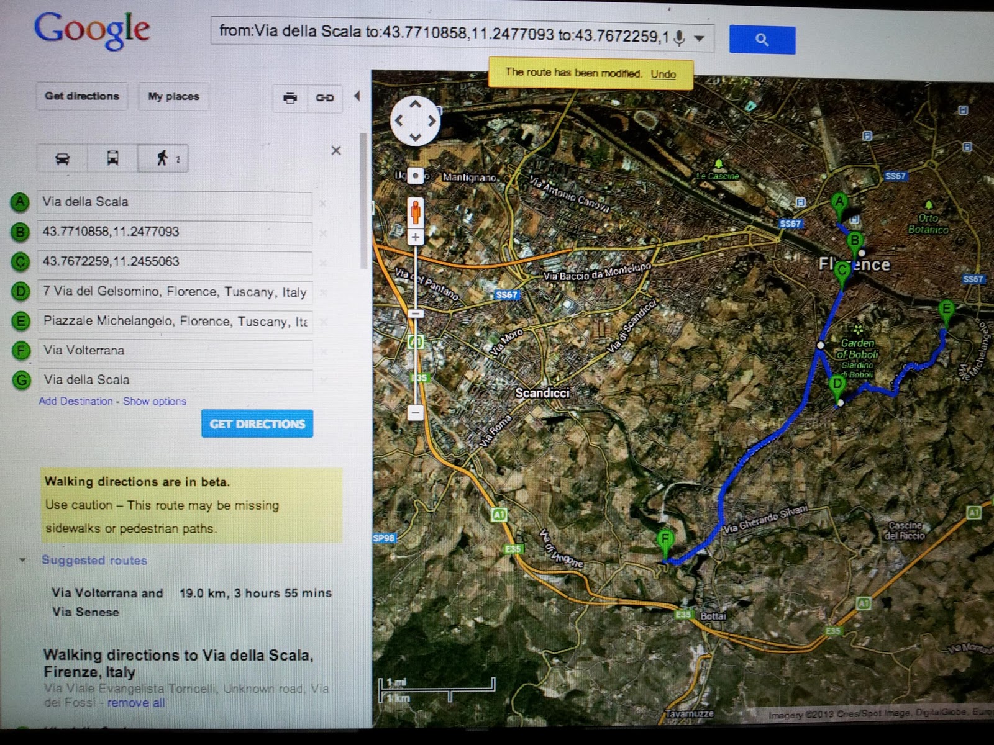Click the search query text field

coord(444,32)
